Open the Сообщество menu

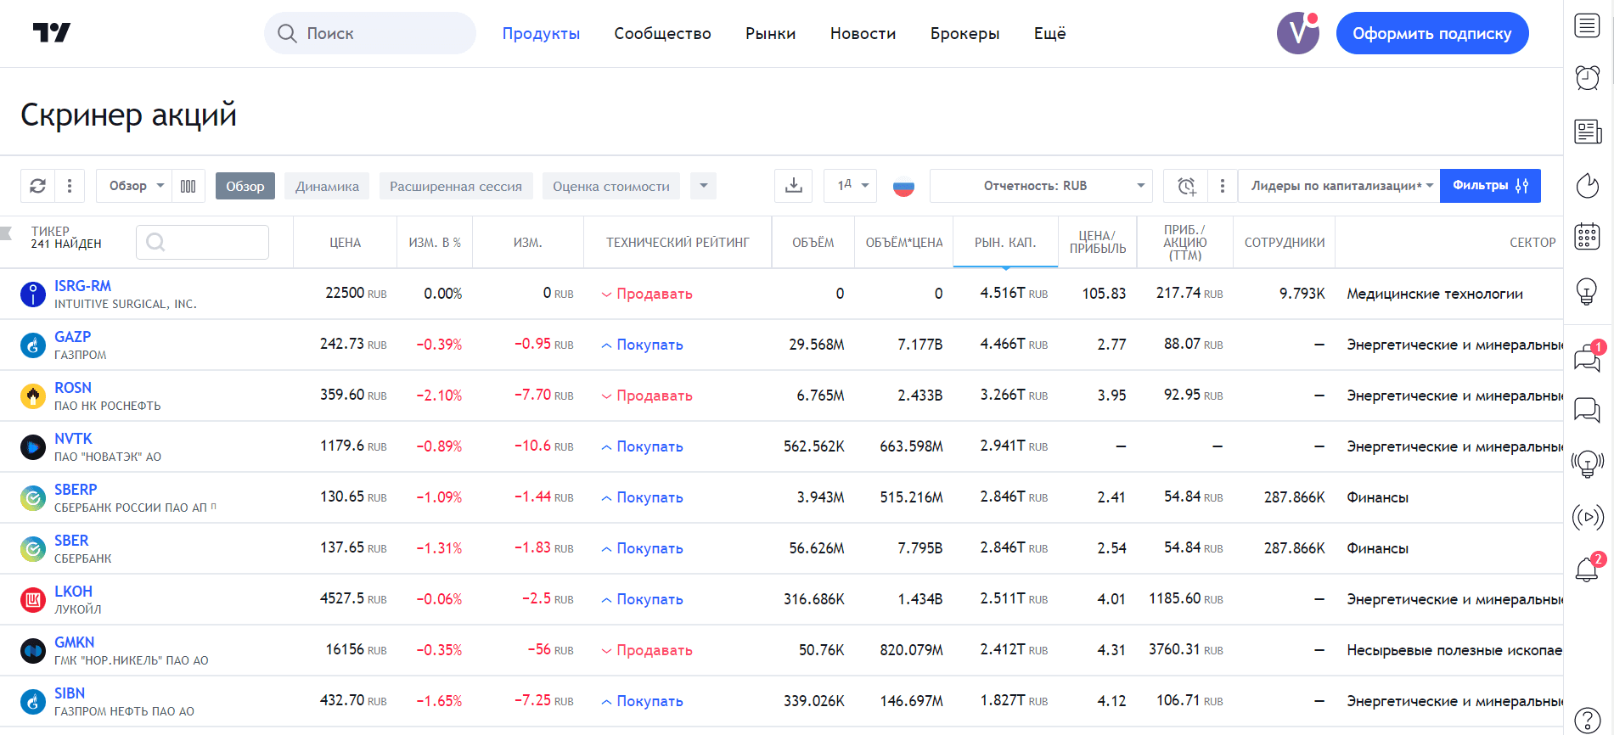[663, 33]
